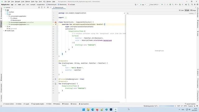Click the override gutter icon beside onCreate
Screen dimensions: 199x112
[56, 24]
